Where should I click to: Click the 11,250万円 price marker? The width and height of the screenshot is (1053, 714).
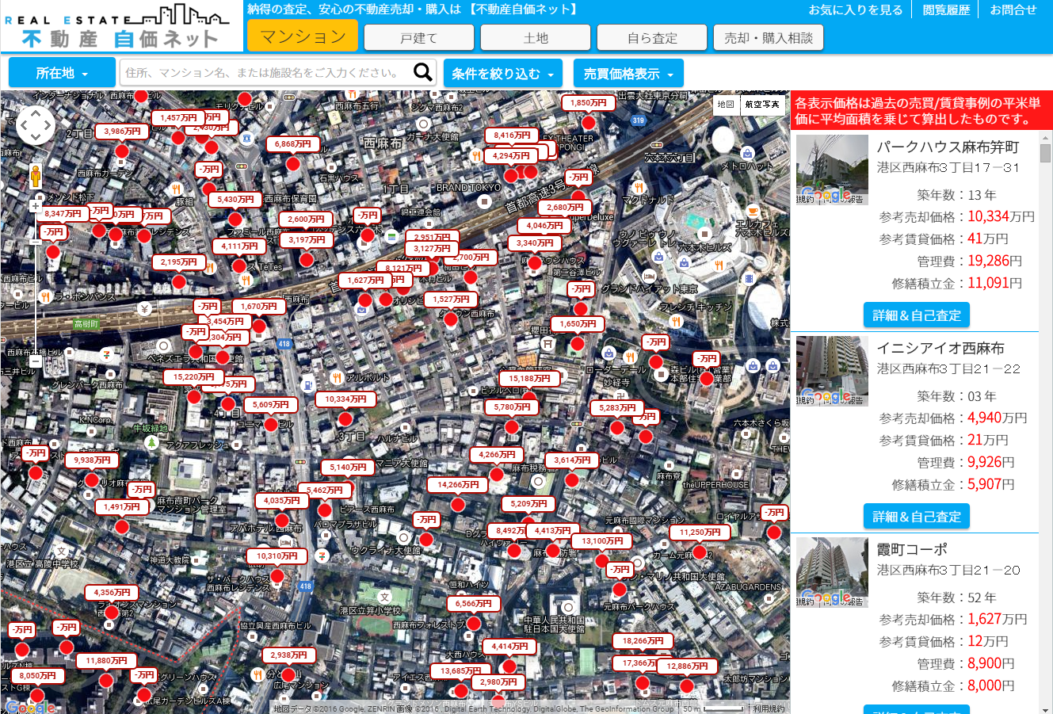700,533
